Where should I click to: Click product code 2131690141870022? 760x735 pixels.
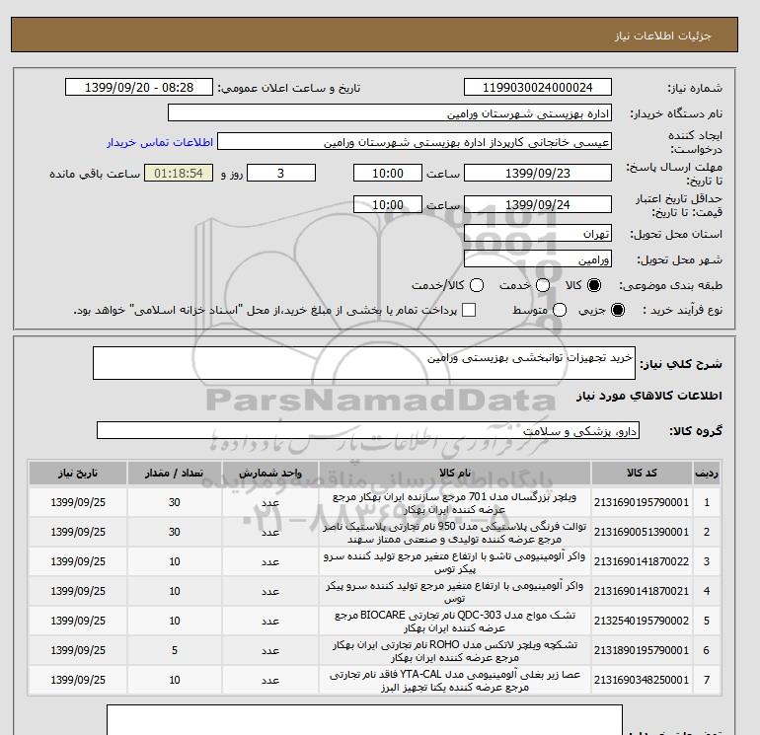642,561
